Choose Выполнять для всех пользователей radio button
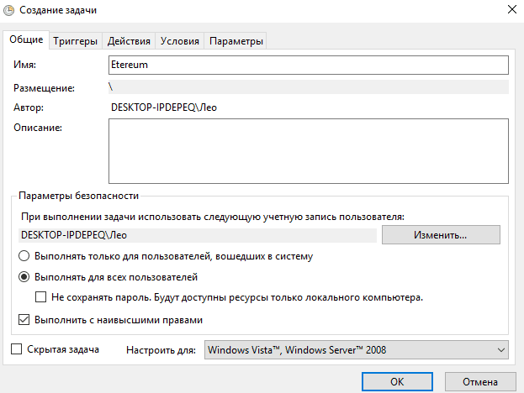This screenshot has width=524, height=393. [x=24, y=276]
